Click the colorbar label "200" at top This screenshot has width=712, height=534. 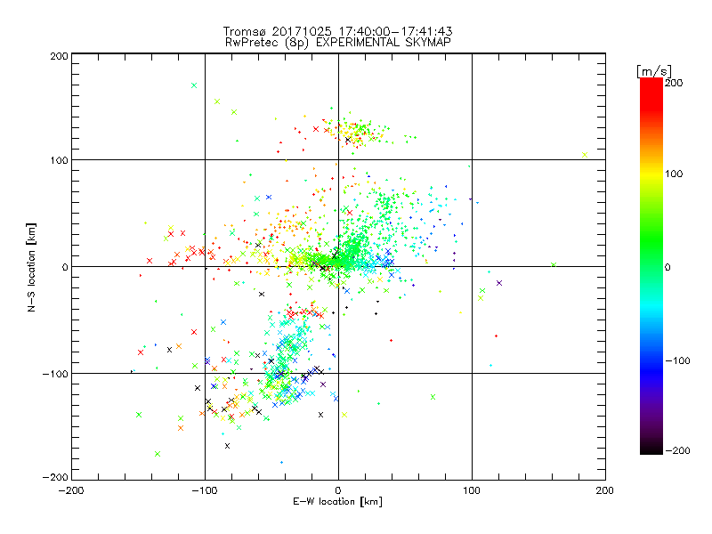pos(674,83)
